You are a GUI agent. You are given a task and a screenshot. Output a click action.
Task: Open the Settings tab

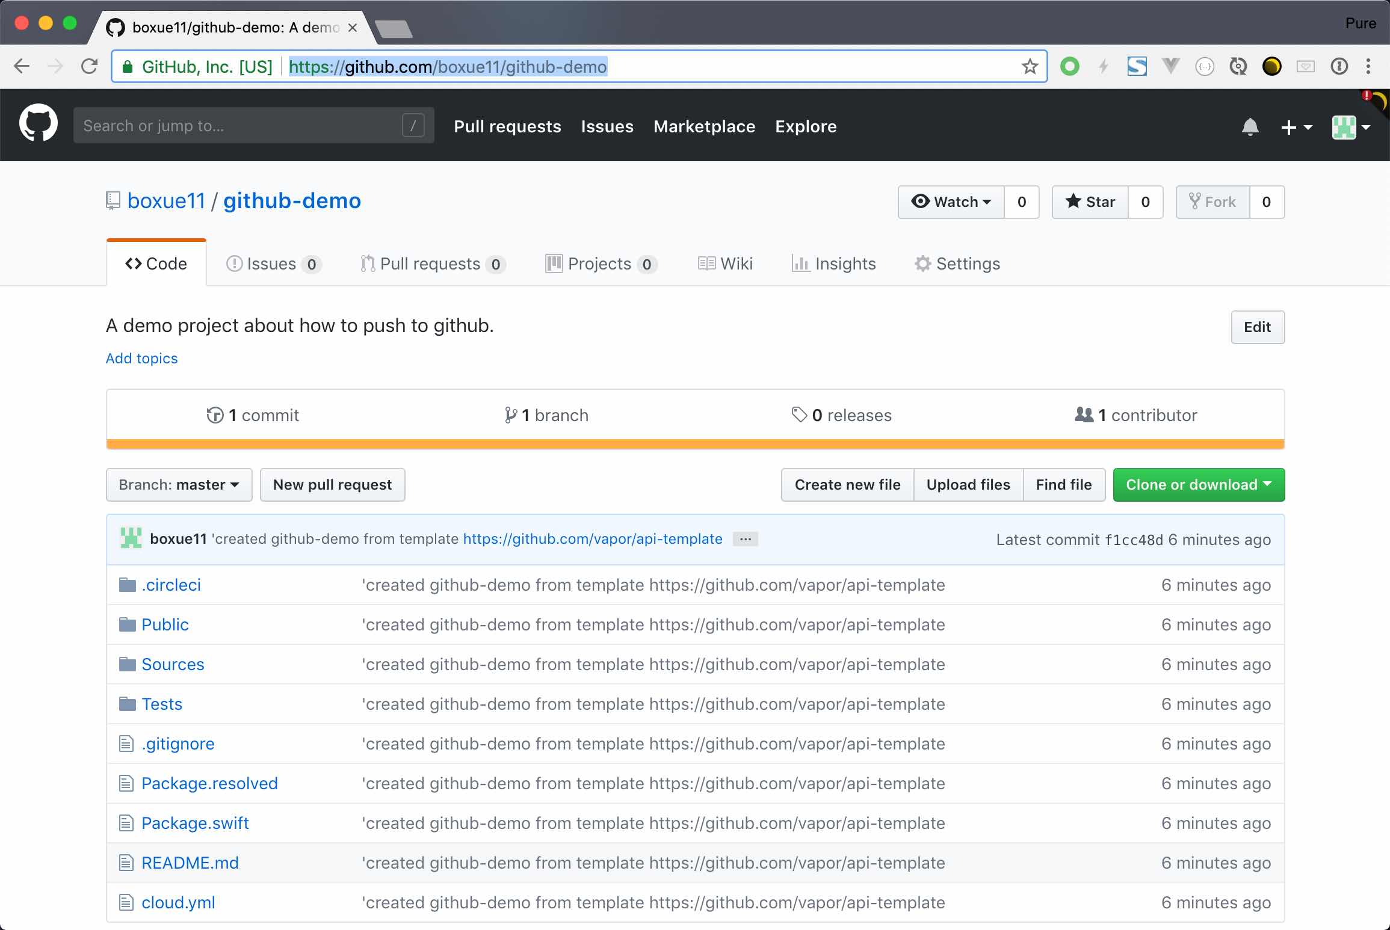point(957,263)
